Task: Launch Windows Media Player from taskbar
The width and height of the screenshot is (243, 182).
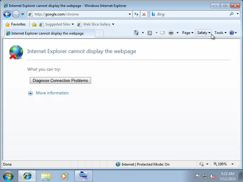Action: click(x=64, y=176)
